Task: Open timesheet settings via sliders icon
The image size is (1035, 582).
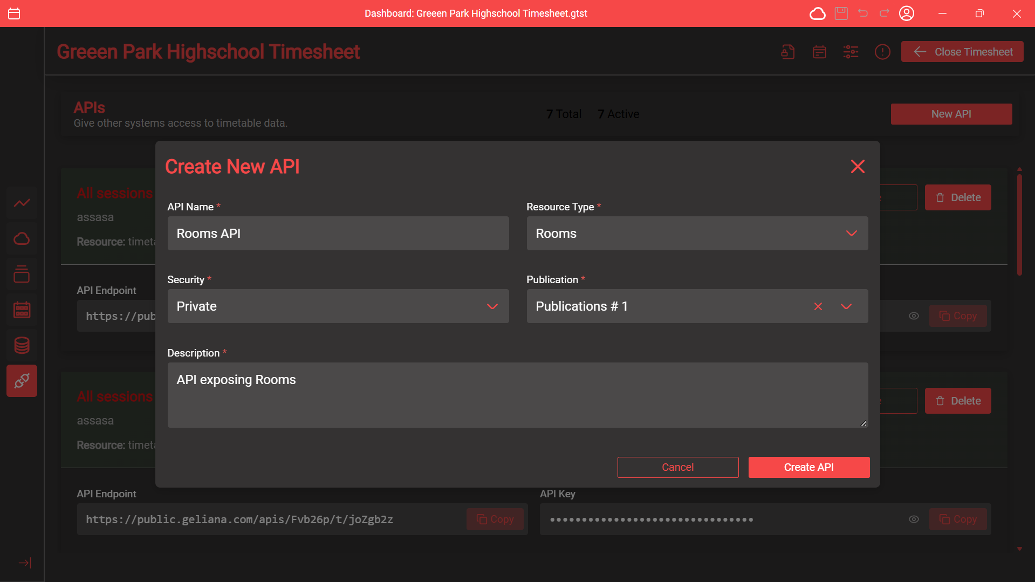Action: (851, 52)
